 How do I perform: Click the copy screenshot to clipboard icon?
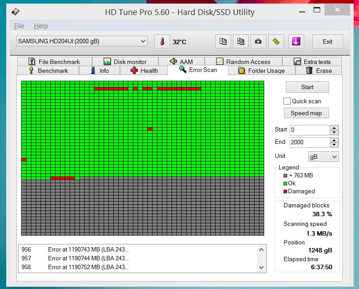[241, 41]
